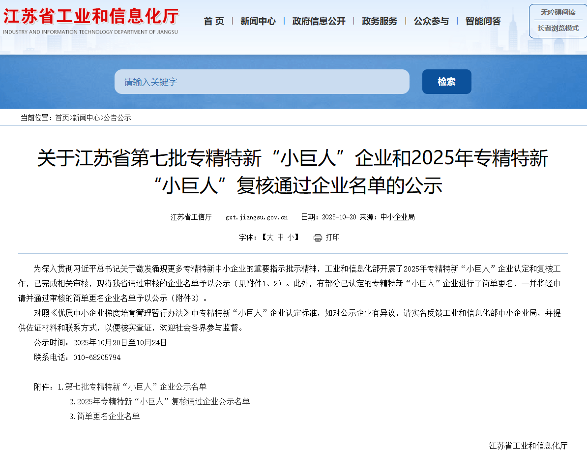Switch to 长者浏览模式
Viewport: 587px width, 453px height.
(x=558, y=29)
